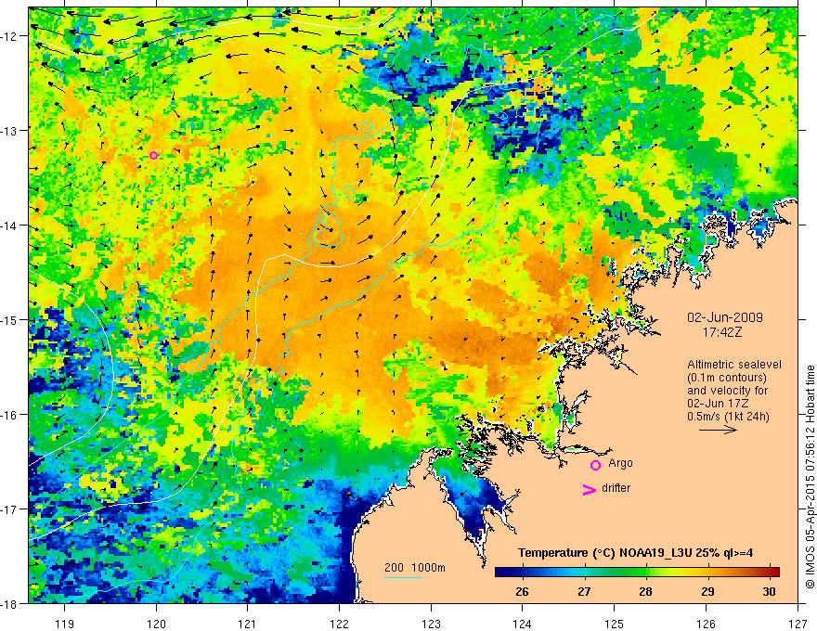Click the latitude axis label '-18'
This screenshot has height=631, width=817.
[9, 603]
